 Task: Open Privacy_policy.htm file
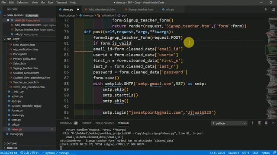(x=24, y=59)
